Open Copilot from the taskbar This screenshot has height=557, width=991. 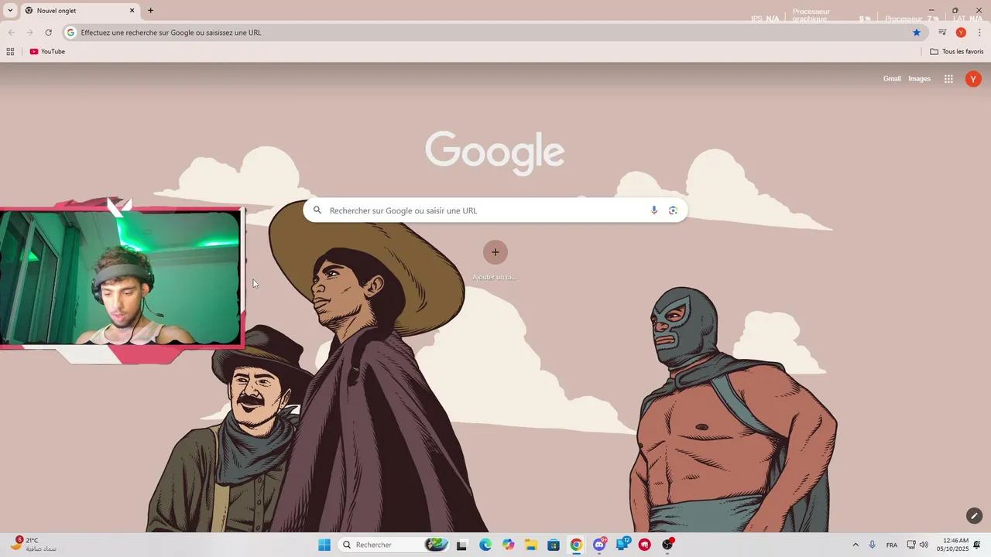[508, 545]
